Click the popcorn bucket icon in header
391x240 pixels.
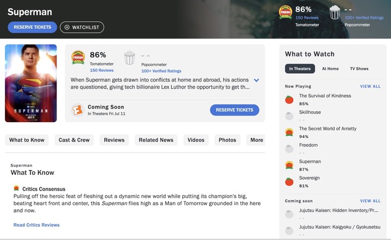[335, 12]
